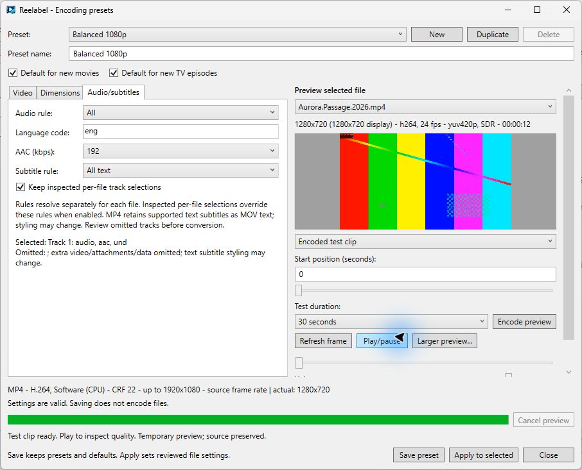The image size is (582, 470).
Task: Click the preview panel scroll-down arrow
Action: coord(569,372)
